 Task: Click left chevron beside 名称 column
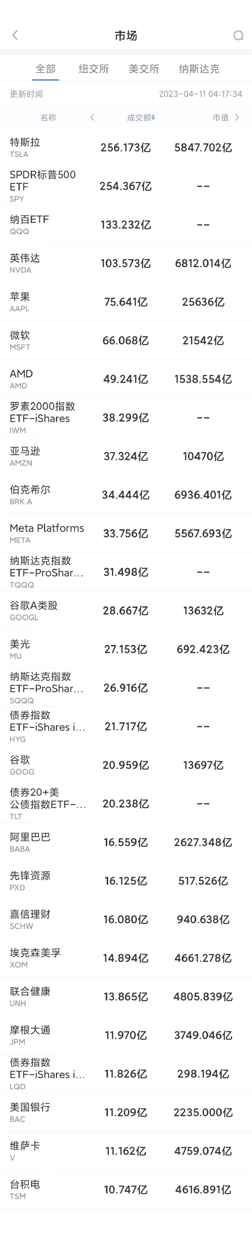pyautogui.click(x=92, y=118)
